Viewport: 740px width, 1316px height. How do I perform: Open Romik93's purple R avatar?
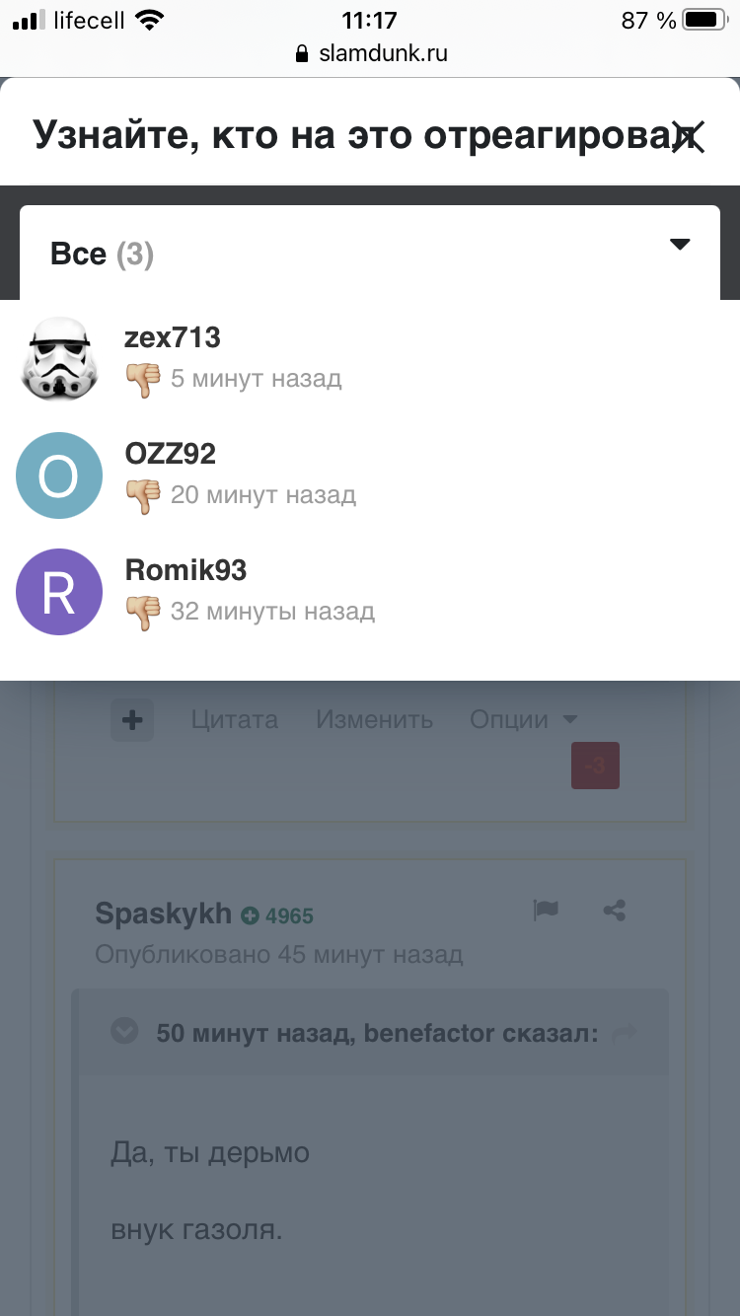click(x=59, y=592)
